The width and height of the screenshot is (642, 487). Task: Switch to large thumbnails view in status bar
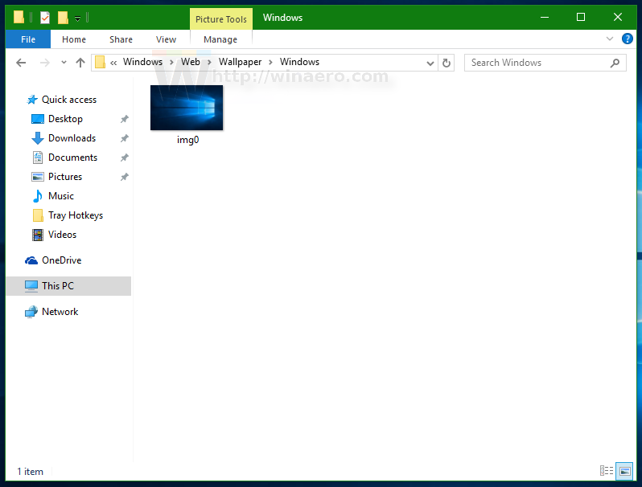coord(624,471)
